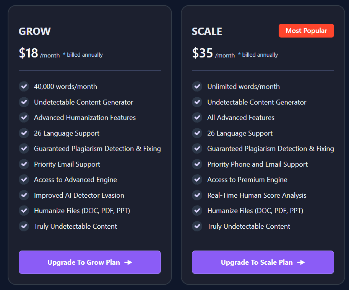Click check icon beside Access to Advanced Engine
Image resolution: width=349 pixels, height=290 pixels.
pyautogui.click(x=24, y=180)
